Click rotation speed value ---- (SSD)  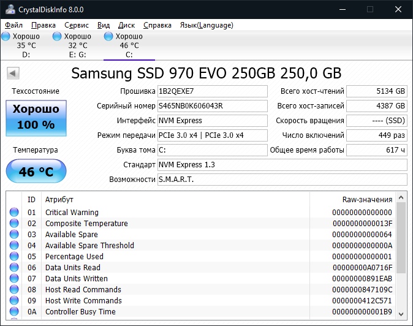pos(377,121)
